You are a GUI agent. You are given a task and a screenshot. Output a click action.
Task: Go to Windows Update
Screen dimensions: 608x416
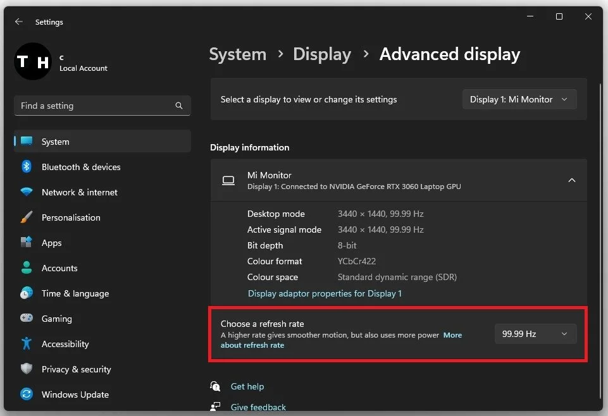(x=102, y=395)
